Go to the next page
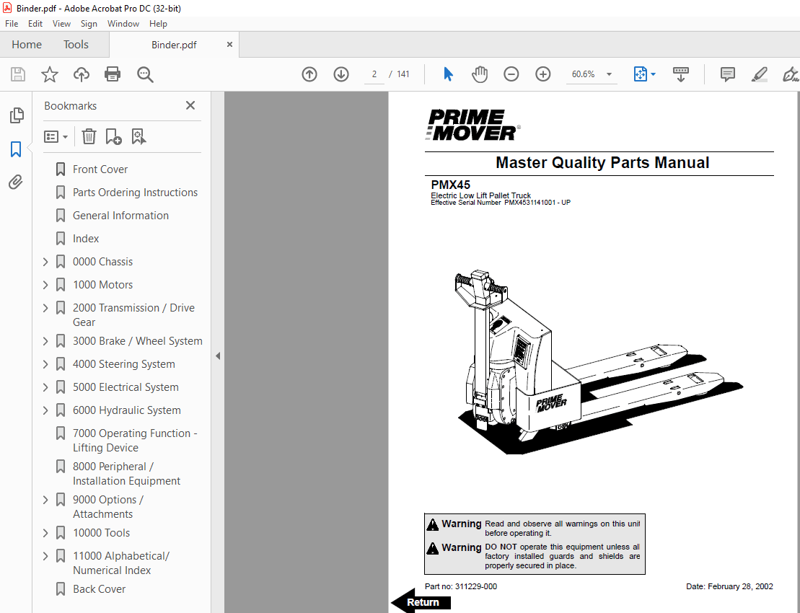This screenshot has width=800, height=613. click(340, 74)
